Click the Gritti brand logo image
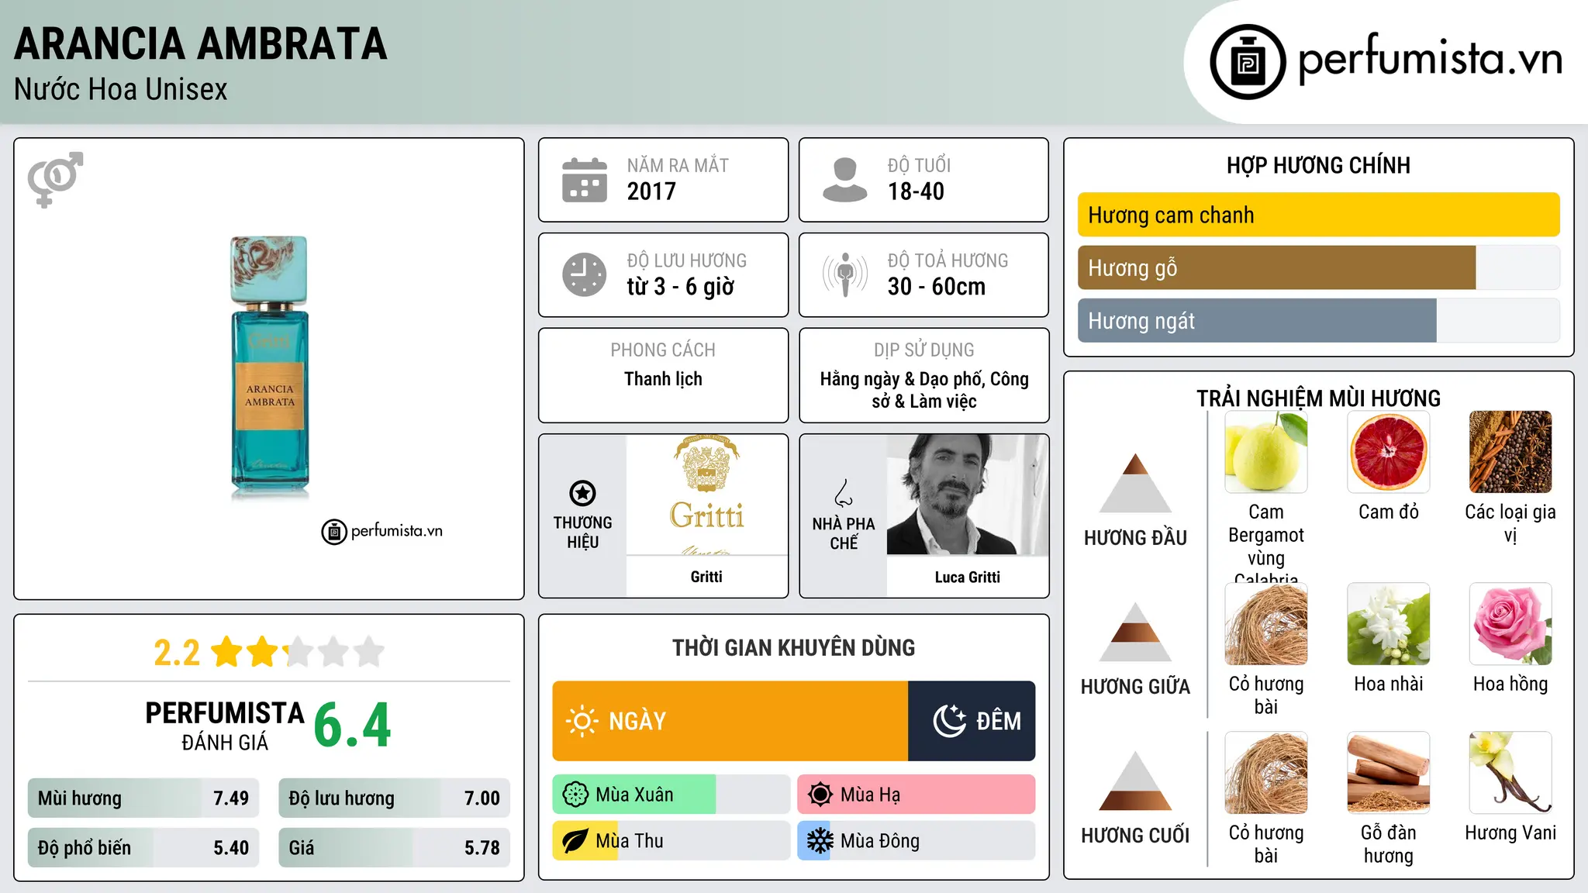1588x893 pixels. point(706,495)
